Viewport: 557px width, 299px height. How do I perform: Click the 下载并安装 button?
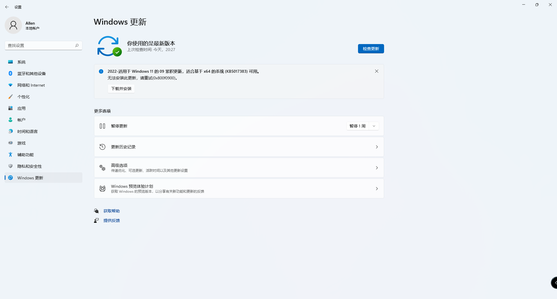(121, 89)
